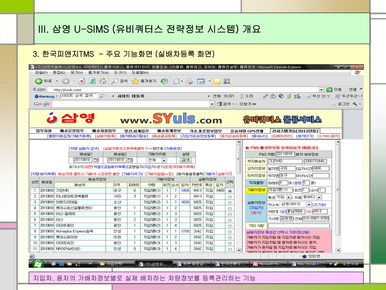This screenshot has height=290, width=386.
Task: Click the 이동 go arrow button
Action: pyautogui.click(x=334, y=89)
